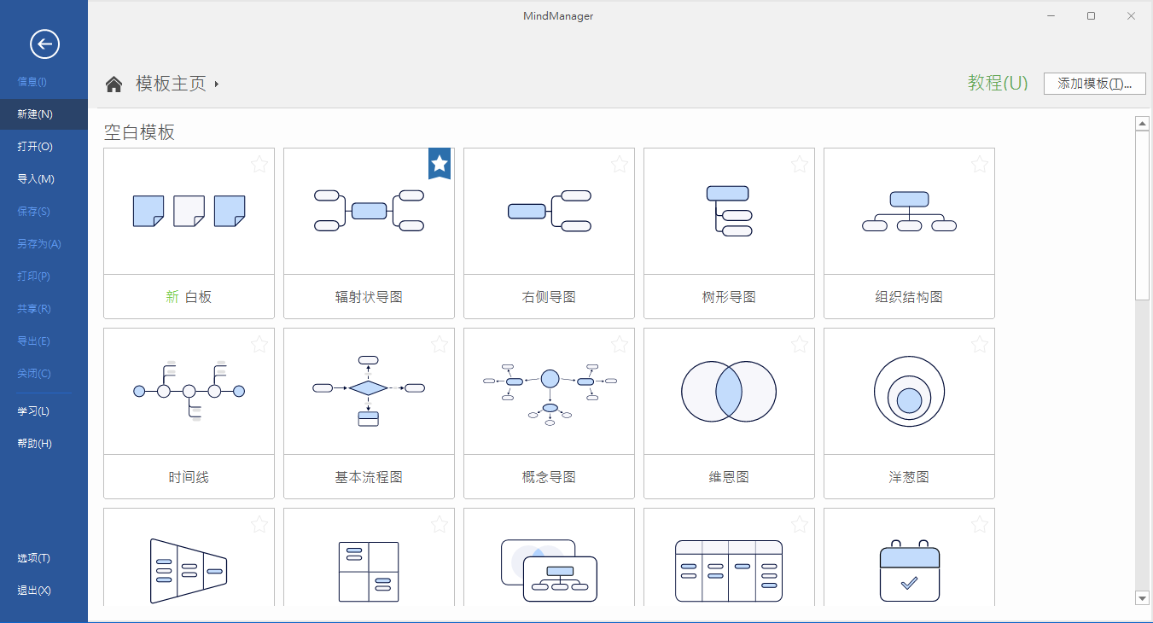Open the template home icon

click(x=114, y=84)
